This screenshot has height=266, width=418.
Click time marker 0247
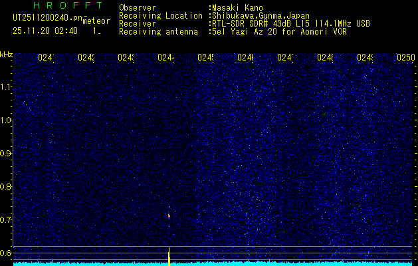pos(285,58)
